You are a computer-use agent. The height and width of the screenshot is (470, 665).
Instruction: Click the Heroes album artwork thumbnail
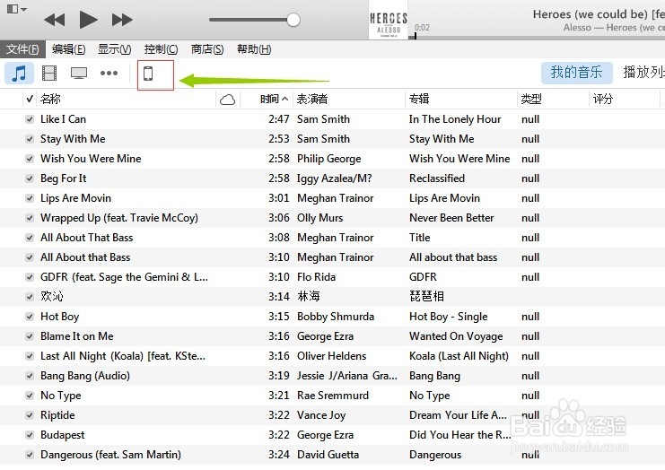click(x=388, y=20)
